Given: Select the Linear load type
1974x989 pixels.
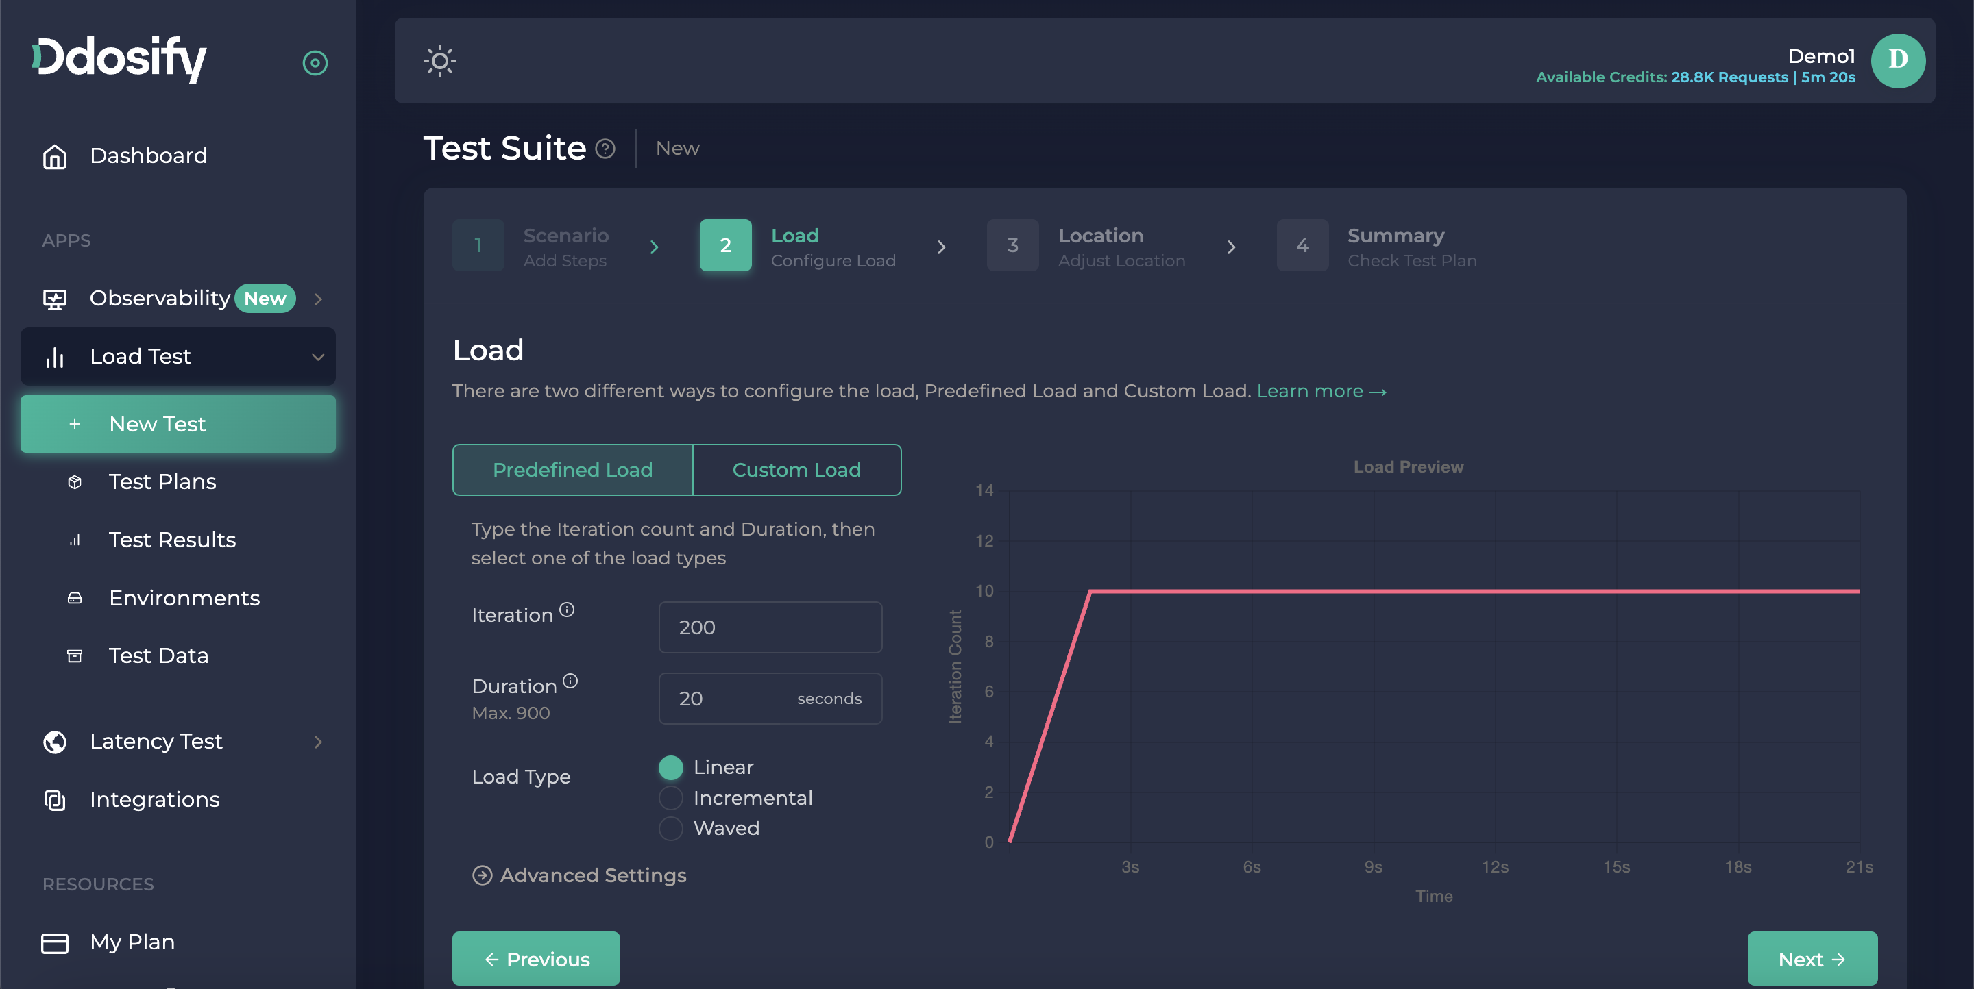Looking at the screenshot, I should click(x=670, y=767).
